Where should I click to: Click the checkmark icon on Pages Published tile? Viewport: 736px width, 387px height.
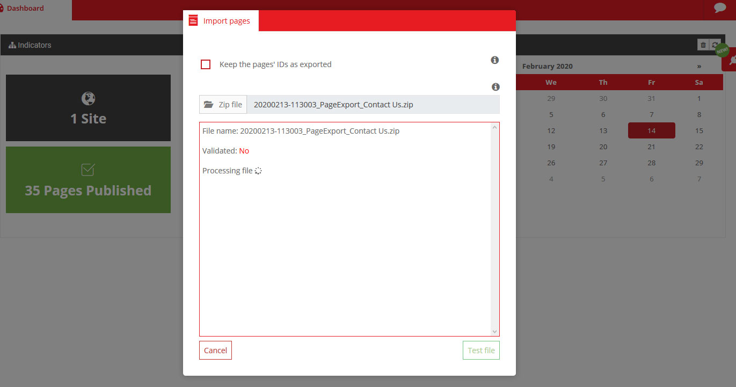click(x=88, y=170)
